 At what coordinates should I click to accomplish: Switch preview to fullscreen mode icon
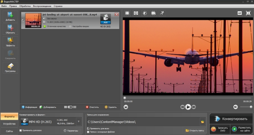(x=248, y=13)
